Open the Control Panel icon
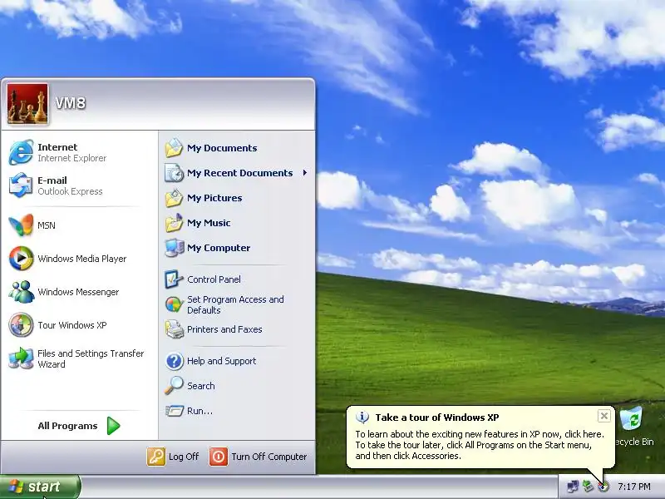Screen dimensions: 665x499 pyautogui.click(x=174, y=279)
